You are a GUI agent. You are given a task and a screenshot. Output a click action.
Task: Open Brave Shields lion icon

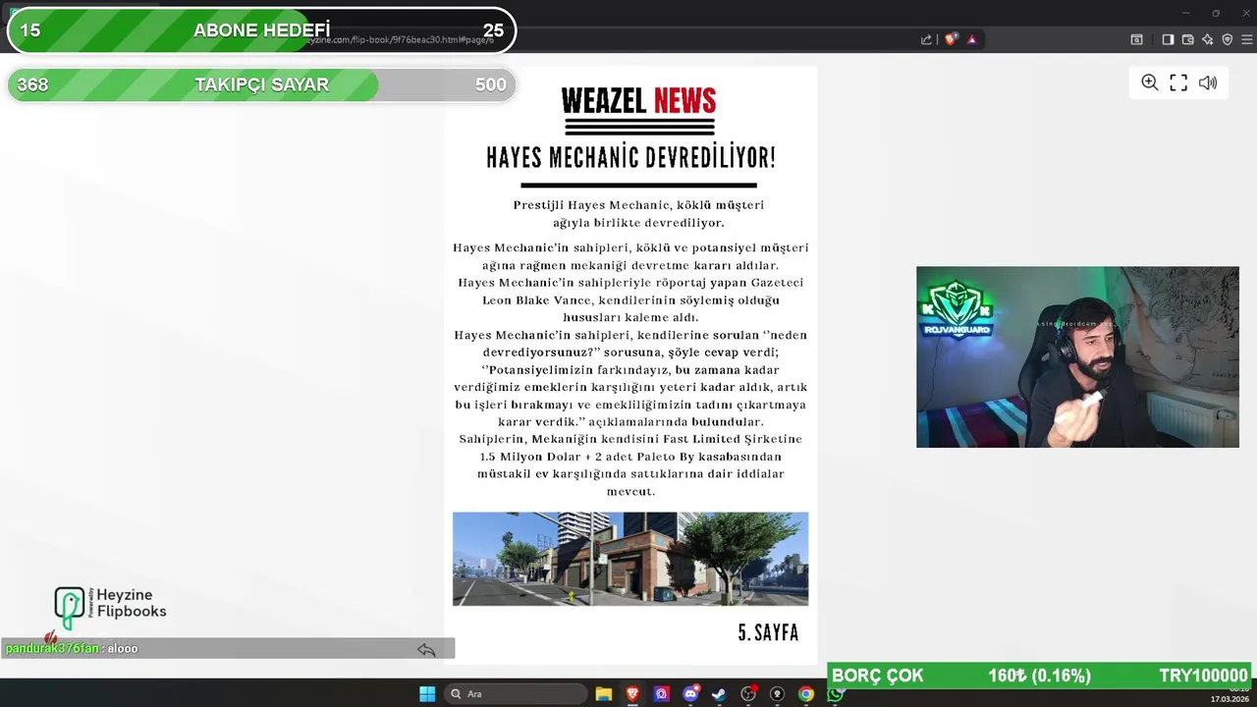tap(951, 39)
